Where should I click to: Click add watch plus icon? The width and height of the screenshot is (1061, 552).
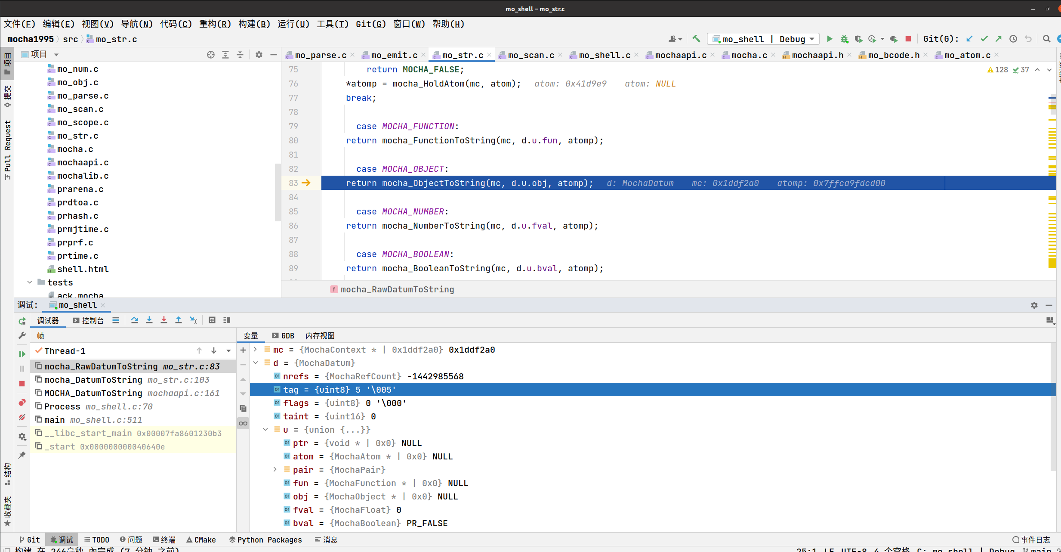243,350
